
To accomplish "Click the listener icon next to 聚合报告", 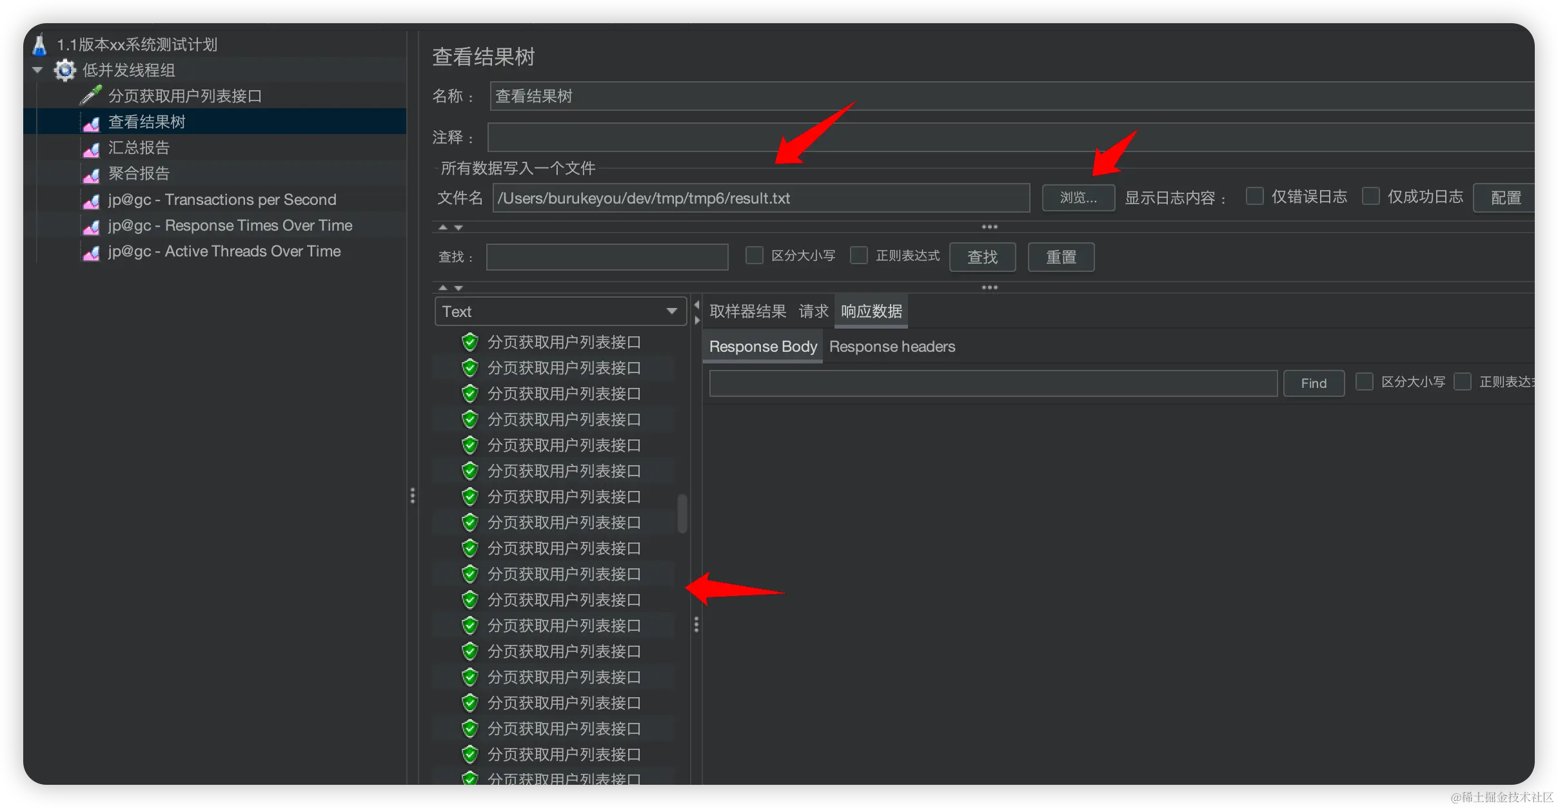I will pos(91,174).
